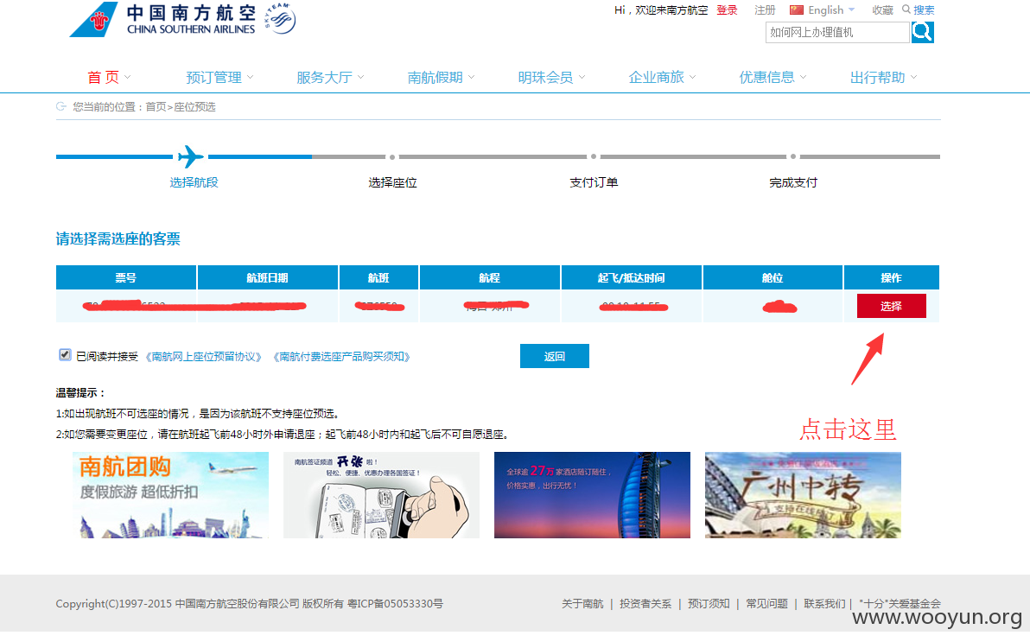Click the 登录 login link
Screen dimensions: 1030x642
pos(728,10)
